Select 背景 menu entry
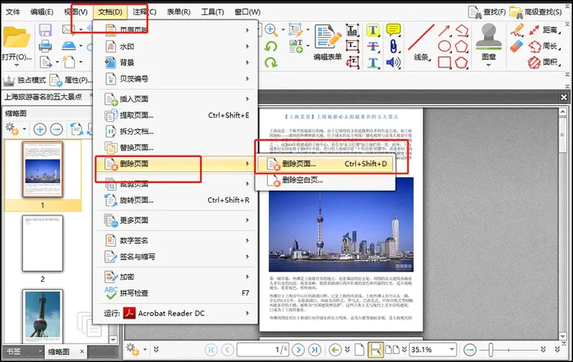 [x=177, y=62]
